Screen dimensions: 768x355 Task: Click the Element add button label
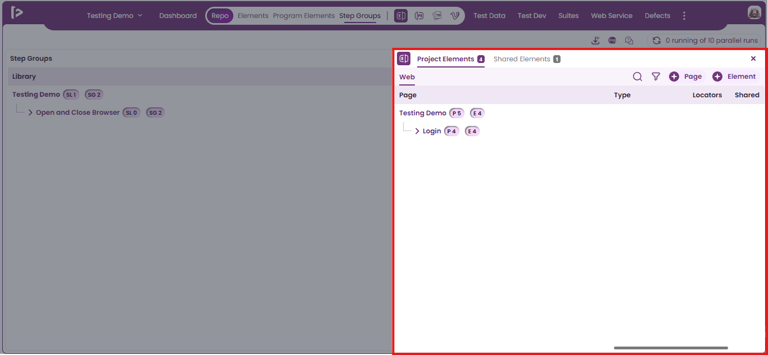point(742,77)
